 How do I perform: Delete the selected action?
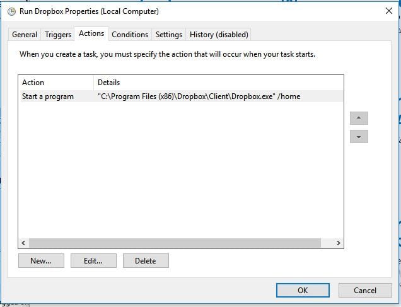[145, 260]
